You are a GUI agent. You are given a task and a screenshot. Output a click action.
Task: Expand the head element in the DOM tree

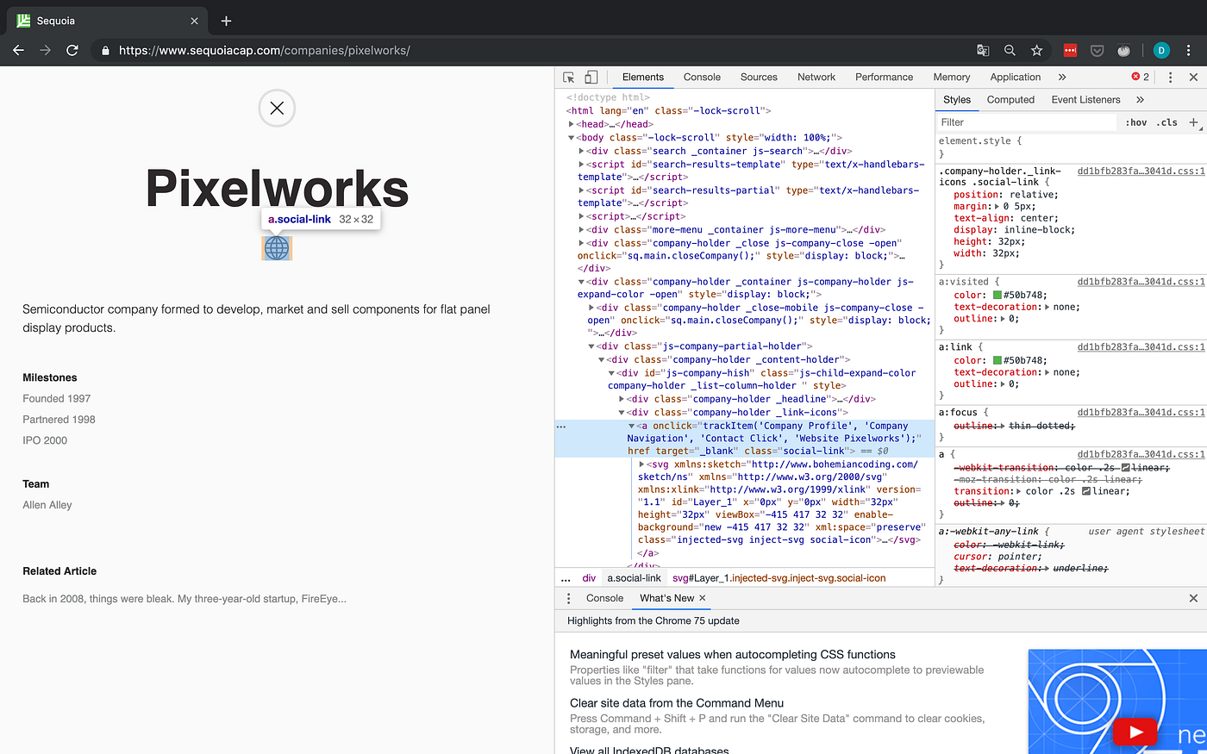coord(571,123)
